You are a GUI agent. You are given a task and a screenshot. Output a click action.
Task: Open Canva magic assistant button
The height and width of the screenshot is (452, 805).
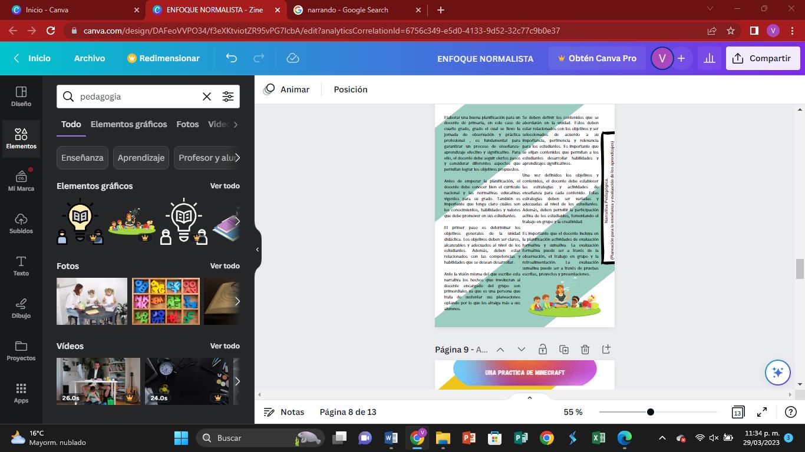pos(777,373)
